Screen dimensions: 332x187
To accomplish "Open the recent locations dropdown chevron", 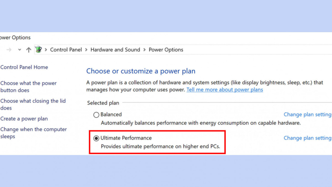I will [x=19, y=50].
